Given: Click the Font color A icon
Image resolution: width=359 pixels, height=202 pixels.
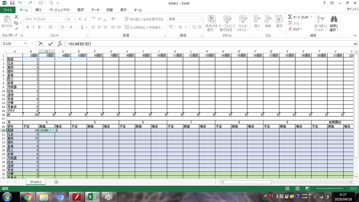Looking at the screenshot, I should coord(71,27).
